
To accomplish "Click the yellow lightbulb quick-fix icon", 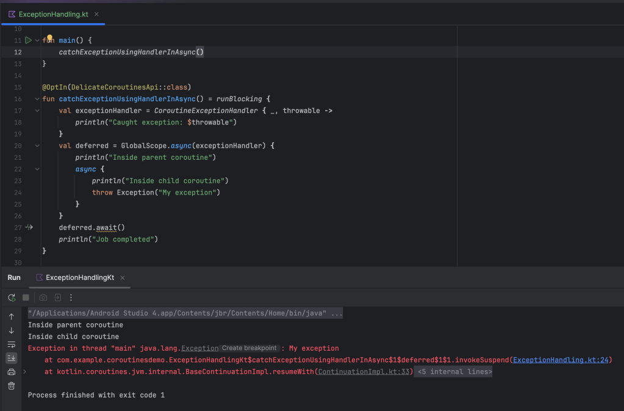I will pos(49,38).
